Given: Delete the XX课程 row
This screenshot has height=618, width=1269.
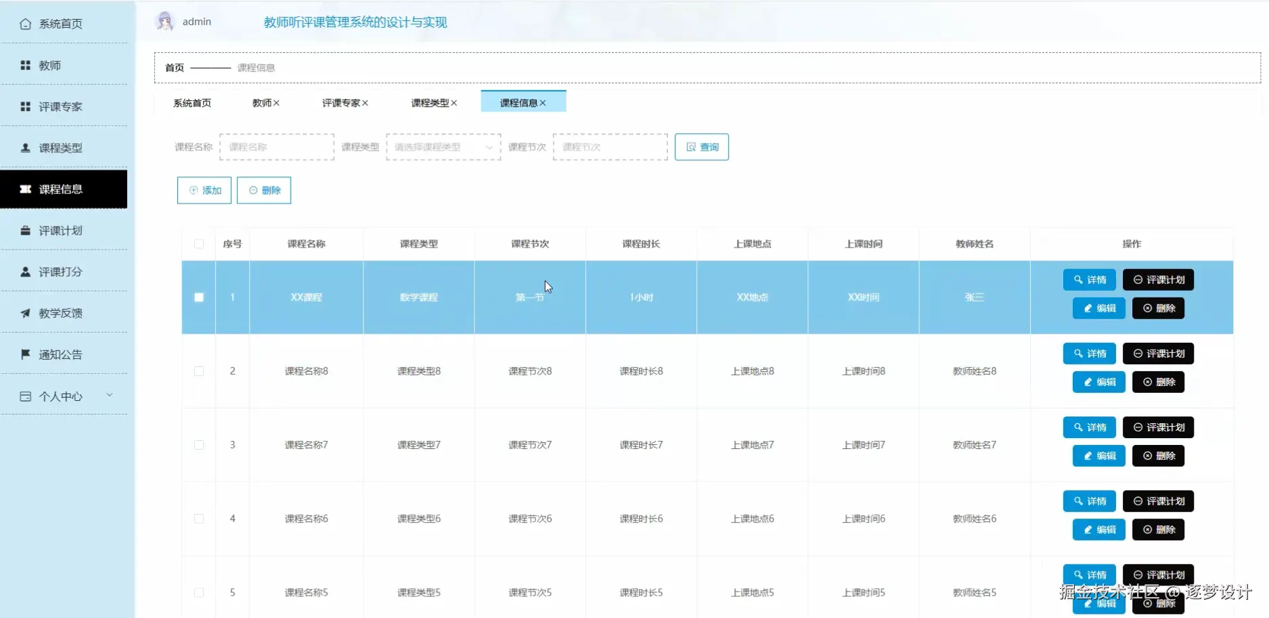Looking at the screenshot, I should pos(1158,308).
